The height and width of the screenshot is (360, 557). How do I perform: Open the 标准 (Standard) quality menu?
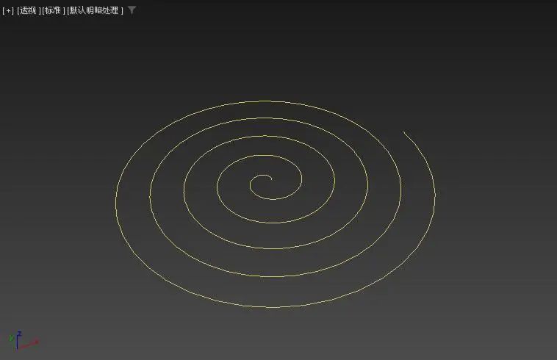54,10
